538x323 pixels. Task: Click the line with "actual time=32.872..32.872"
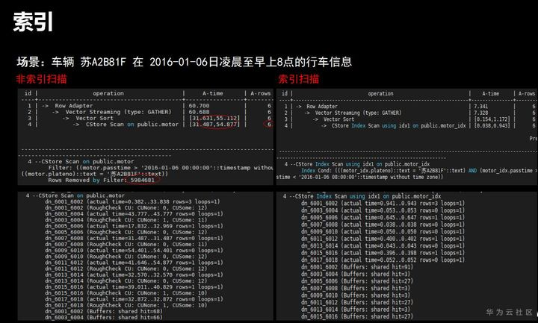134,299
